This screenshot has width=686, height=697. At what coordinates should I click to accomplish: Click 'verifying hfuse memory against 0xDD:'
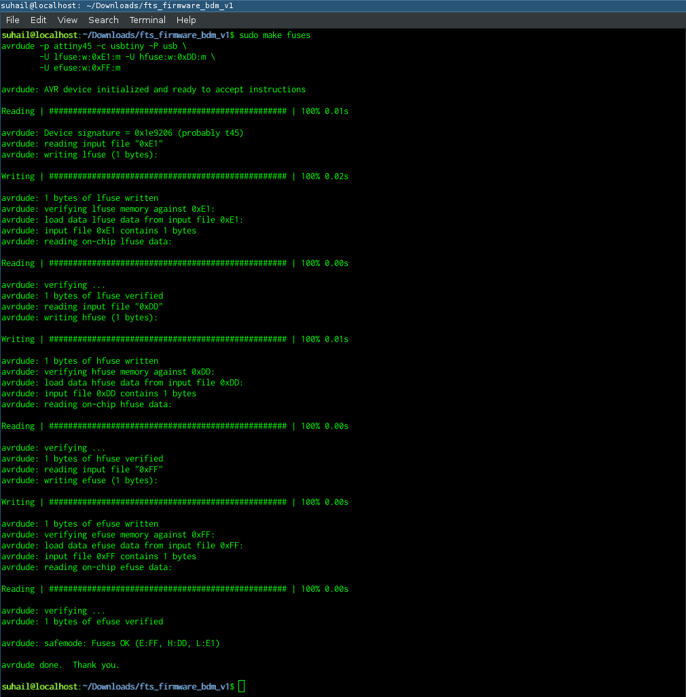[x=130, y=372]
